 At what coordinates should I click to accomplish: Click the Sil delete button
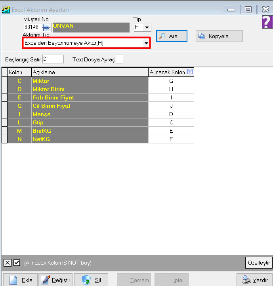[91, 280]
